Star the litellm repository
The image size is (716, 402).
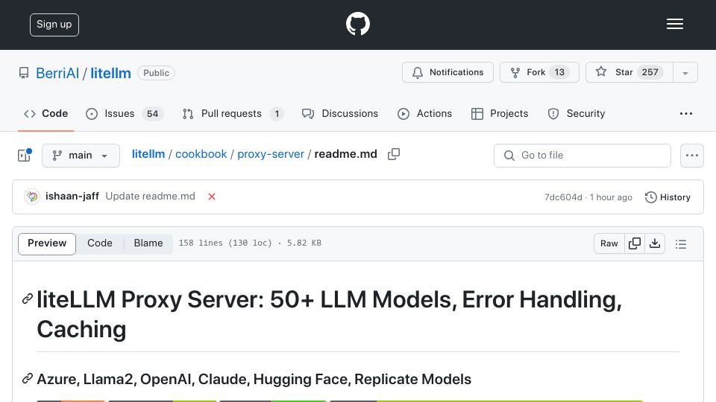(629, 72)
